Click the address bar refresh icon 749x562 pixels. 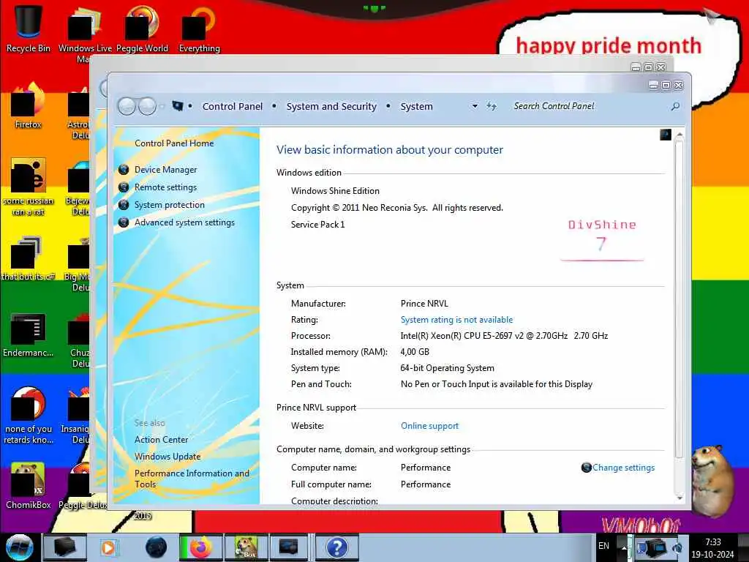(x=491, y=106)
